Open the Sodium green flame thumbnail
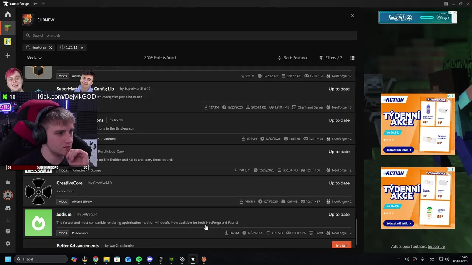The image size is (472, 265). pyautogui.click(x=38, y=223)
